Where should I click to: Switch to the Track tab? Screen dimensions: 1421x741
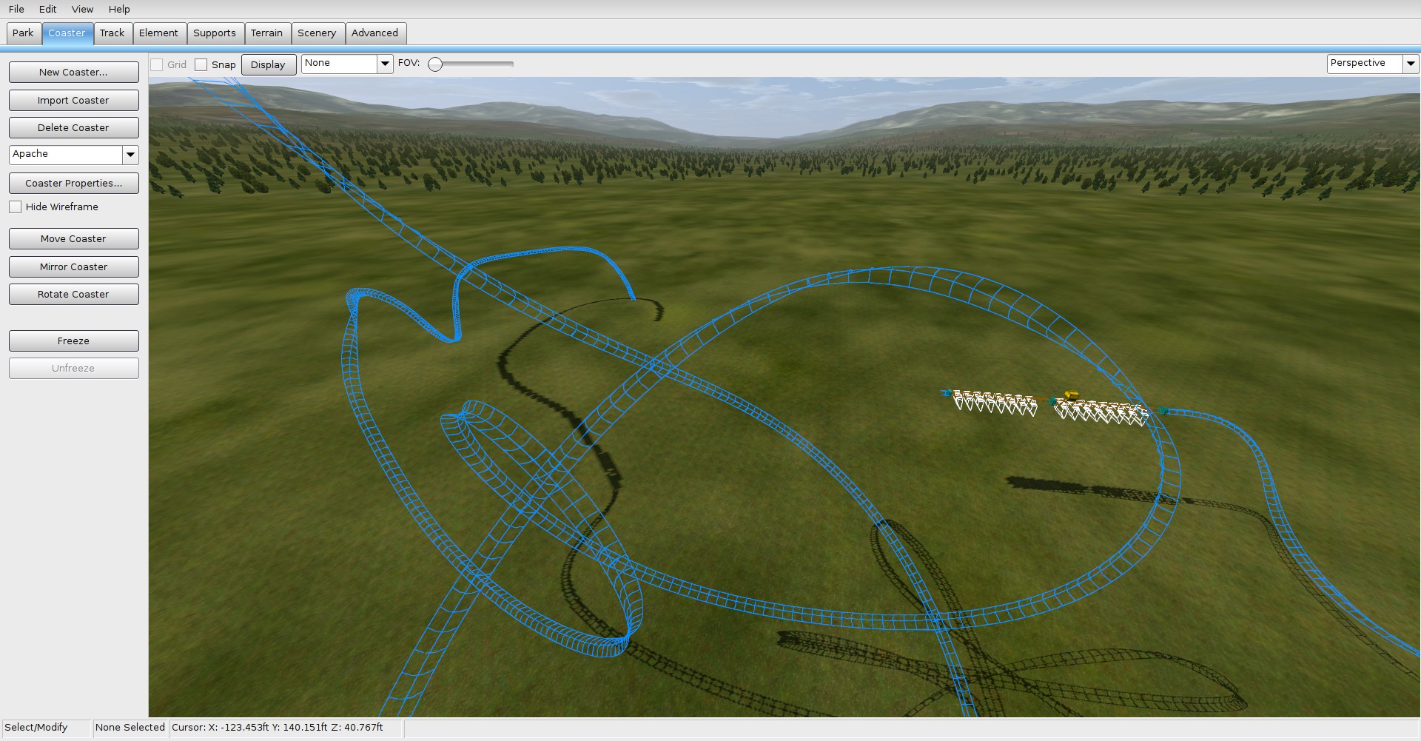pos(112,33)
